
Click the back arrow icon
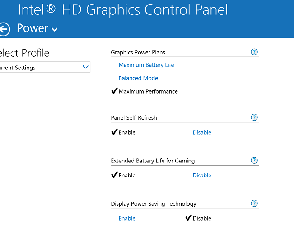[4, 29]
